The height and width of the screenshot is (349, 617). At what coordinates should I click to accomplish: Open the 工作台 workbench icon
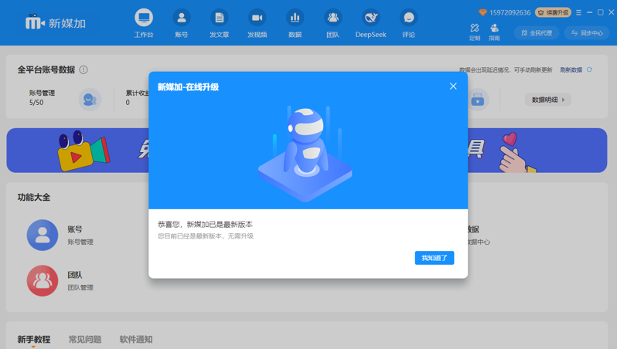point(144,18)
